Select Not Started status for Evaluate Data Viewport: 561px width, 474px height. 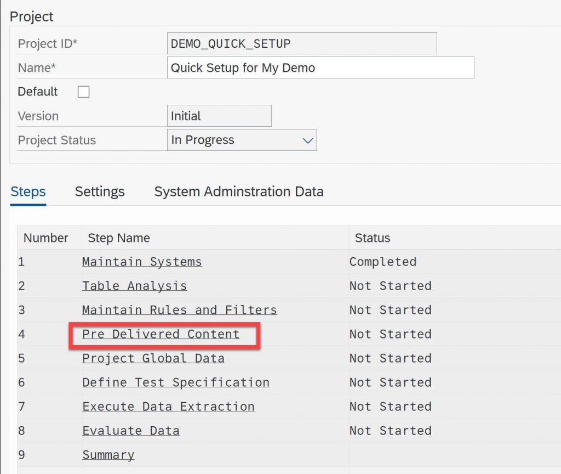point(390,431)
